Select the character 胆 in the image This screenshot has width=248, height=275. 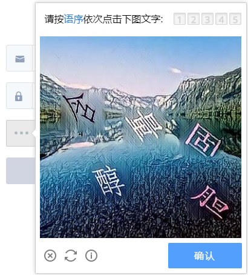click(210, 202)
